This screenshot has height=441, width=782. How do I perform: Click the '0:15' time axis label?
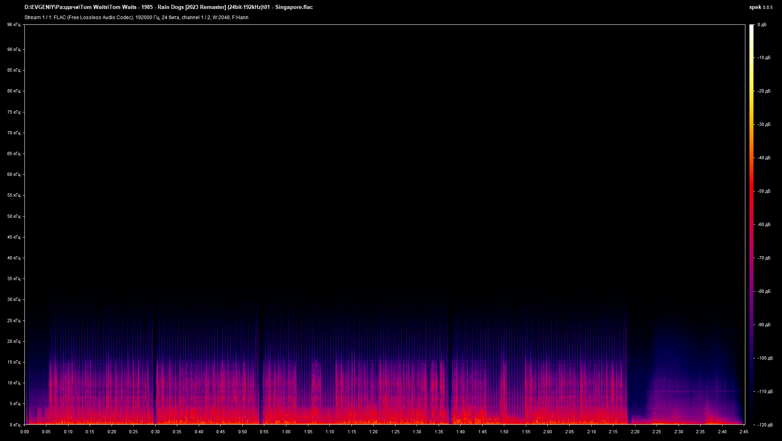point(90,432)
